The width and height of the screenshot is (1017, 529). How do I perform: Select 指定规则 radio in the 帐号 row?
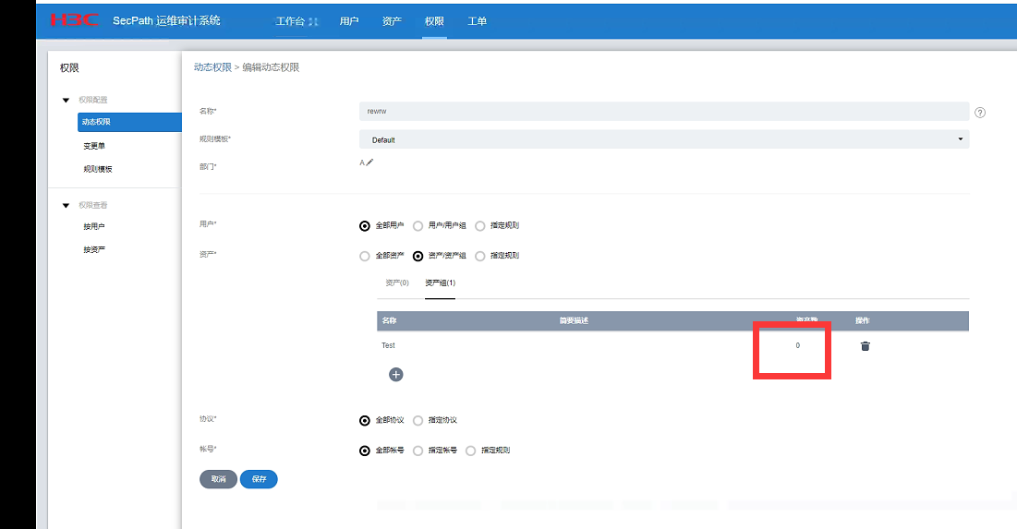click(471, 451)
